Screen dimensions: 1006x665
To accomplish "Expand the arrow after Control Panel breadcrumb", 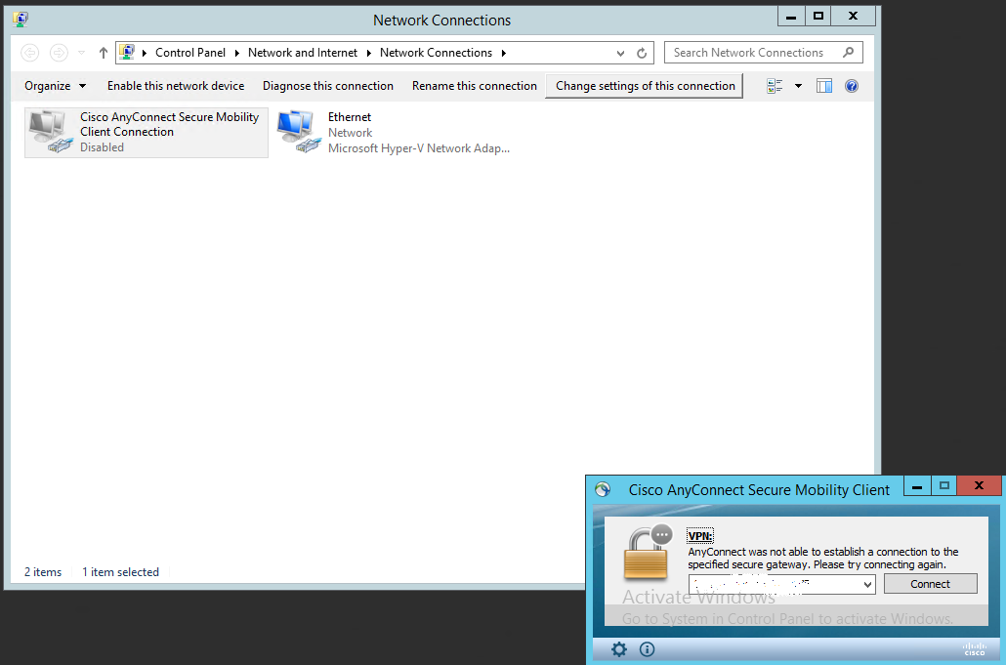I will pos(236,54).
